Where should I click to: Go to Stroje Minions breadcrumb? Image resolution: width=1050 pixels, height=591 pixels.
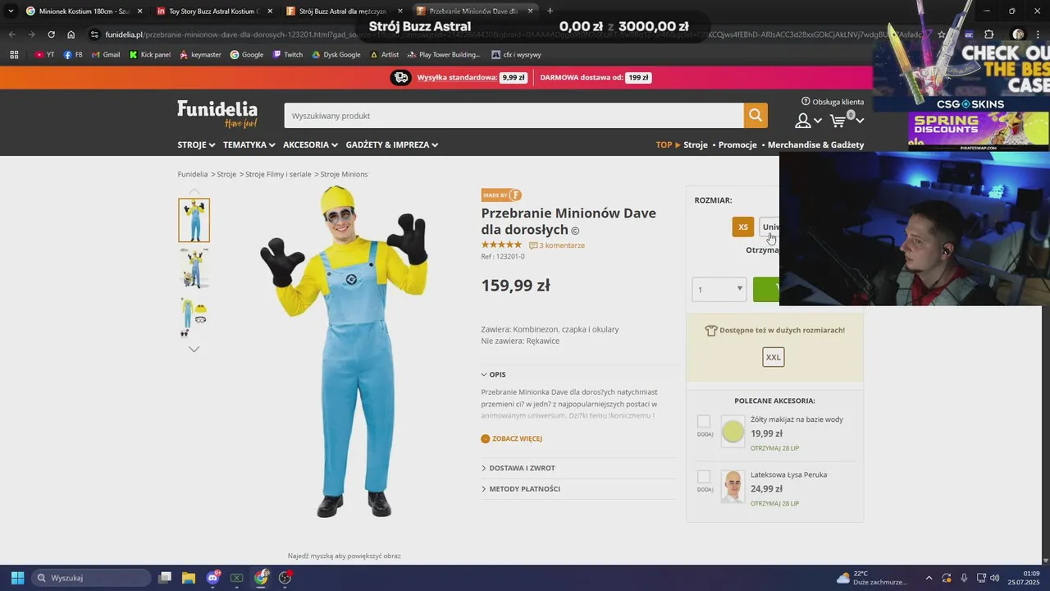[x=344, y=174]
